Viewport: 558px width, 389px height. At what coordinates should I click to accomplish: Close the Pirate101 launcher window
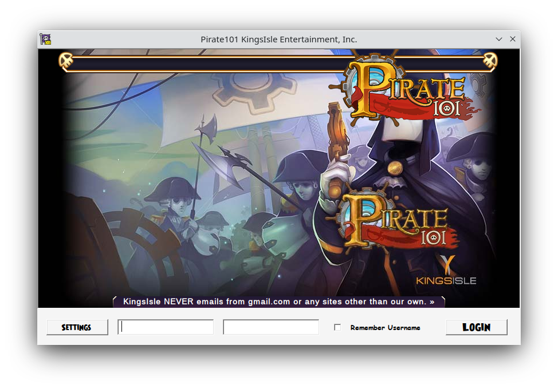[x=513, y=39]
